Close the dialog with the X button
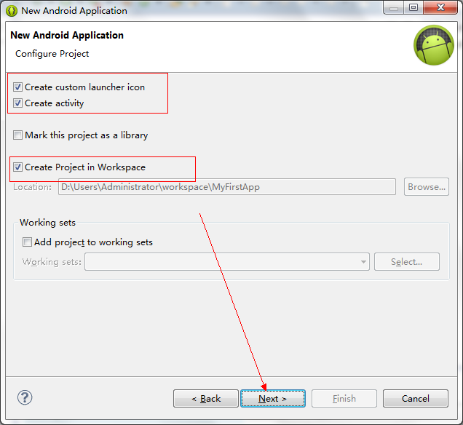Image resolution: width=463 pixels, height=425 pixels. click(440, 8)
